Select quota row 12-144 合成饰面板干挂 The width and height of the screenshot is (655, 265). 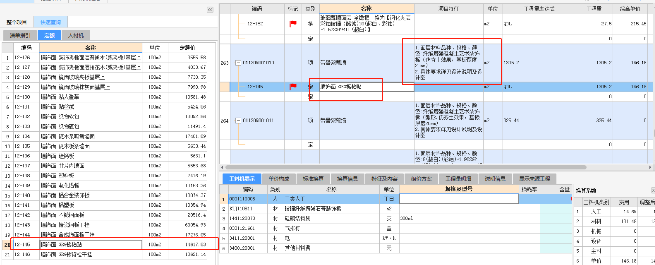[105, 235]
